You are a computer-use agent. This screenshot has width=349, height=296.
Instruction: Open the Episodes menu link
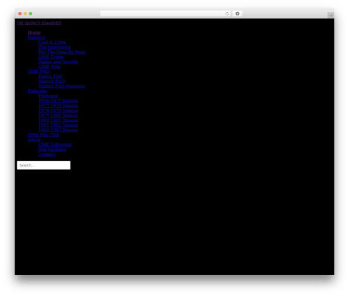click(x=37, y=91)
